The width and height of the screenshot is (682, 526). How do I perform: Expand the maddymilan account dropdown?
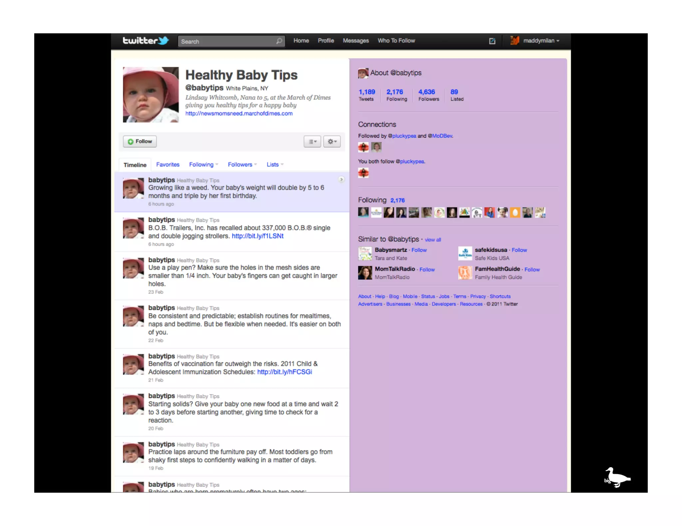coord(558,41)
